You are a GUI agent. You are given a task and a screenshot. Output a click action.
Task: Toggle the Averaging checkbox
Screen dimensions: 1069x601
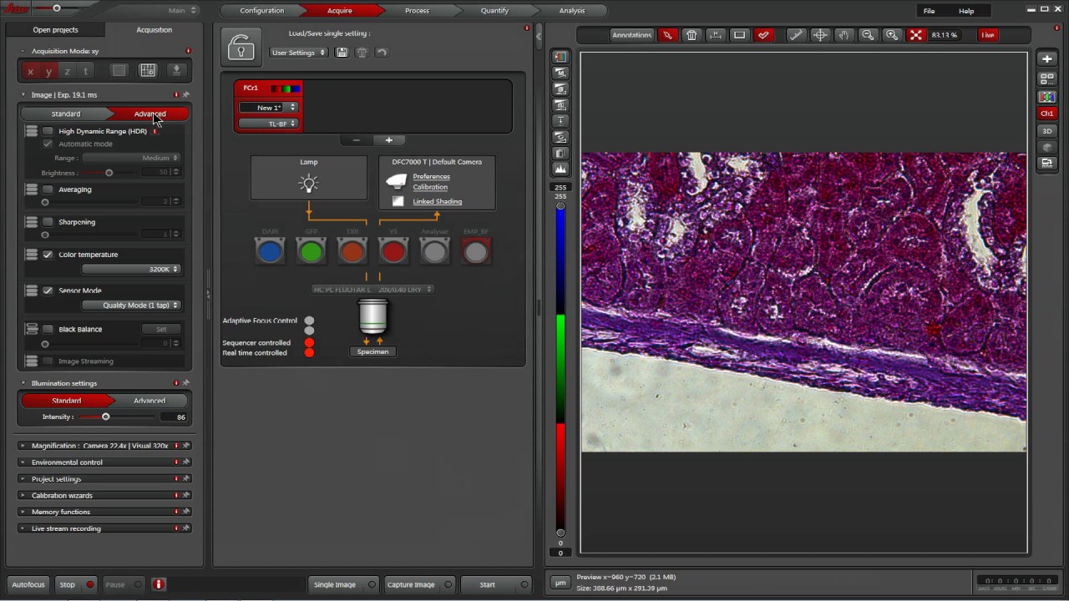(48, 189)
